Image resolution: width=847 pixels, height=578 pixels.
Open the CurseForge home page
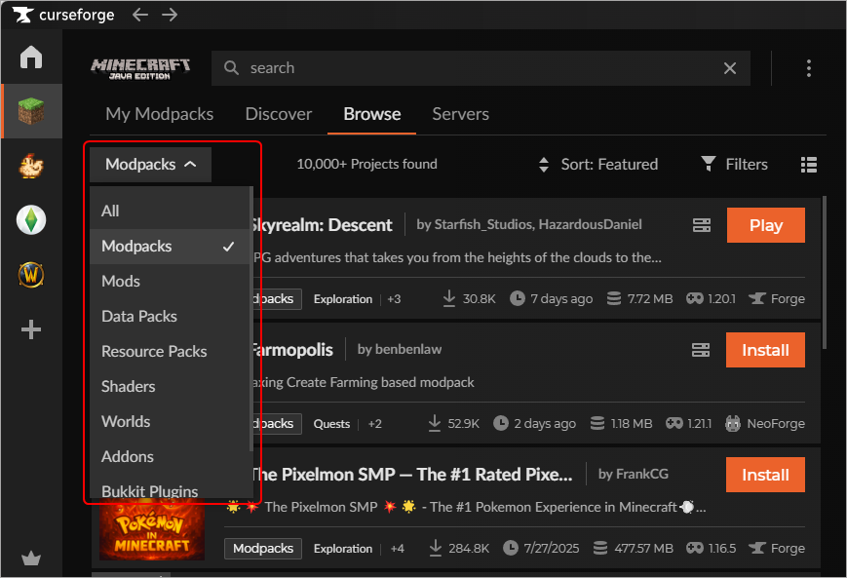click(31, 57)
